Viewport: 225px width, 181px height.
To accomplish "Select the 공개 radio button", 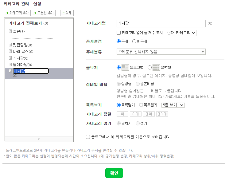I will coord(118,41).
